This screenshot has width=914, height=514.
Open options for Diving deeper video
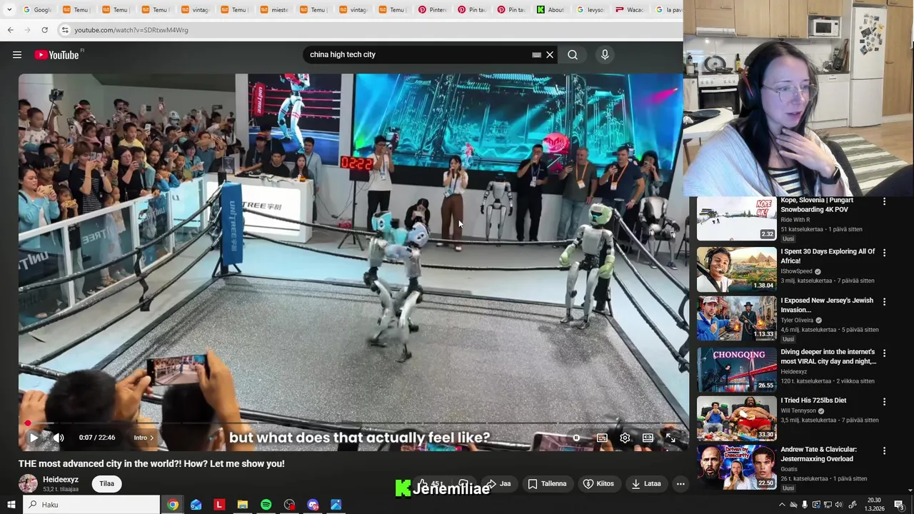[884, 353]
